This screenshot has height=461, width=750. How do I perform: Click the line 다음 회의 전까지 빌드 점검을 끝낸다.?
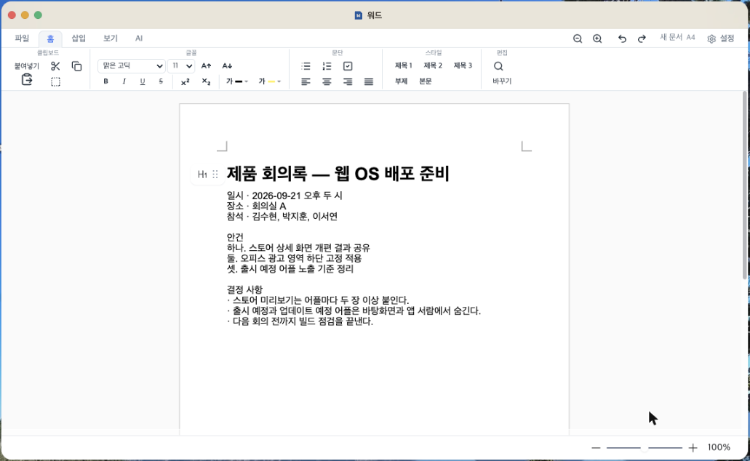click(300, 321)
